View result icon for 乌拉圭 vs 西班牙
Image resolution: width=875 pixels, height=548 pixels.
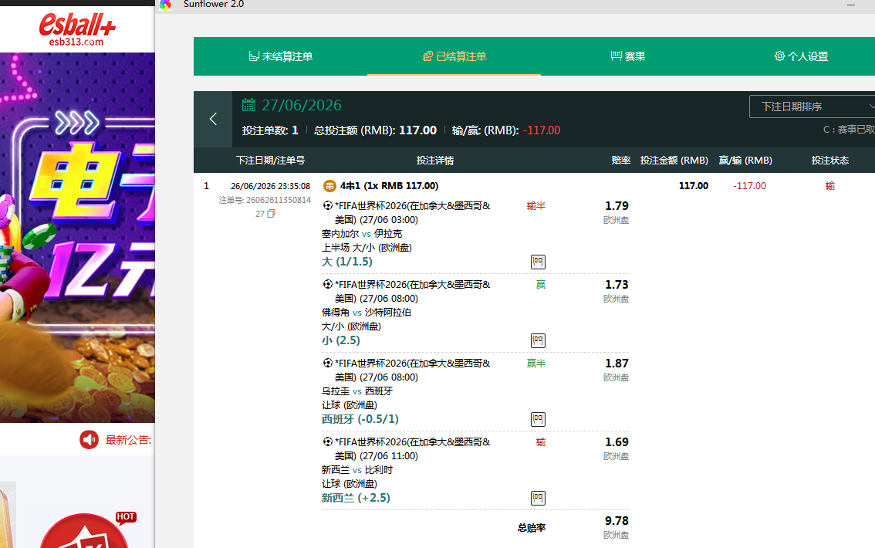(538, 419)
